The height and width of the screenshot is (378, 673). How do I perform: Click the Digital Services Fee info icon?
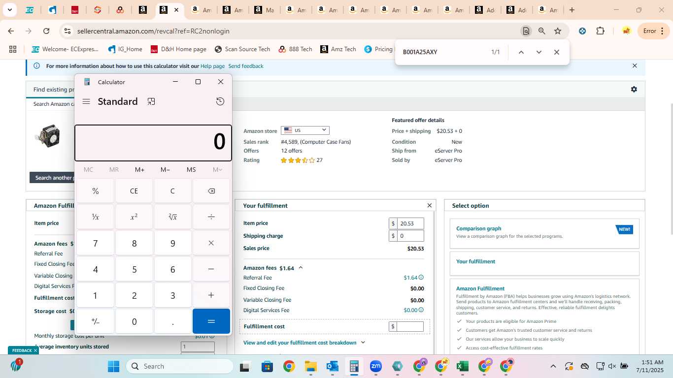(x=421, y=310)
